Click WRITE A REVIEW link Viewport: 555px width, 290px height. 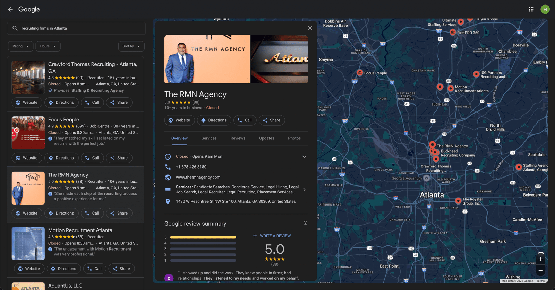tap(272, 236)
